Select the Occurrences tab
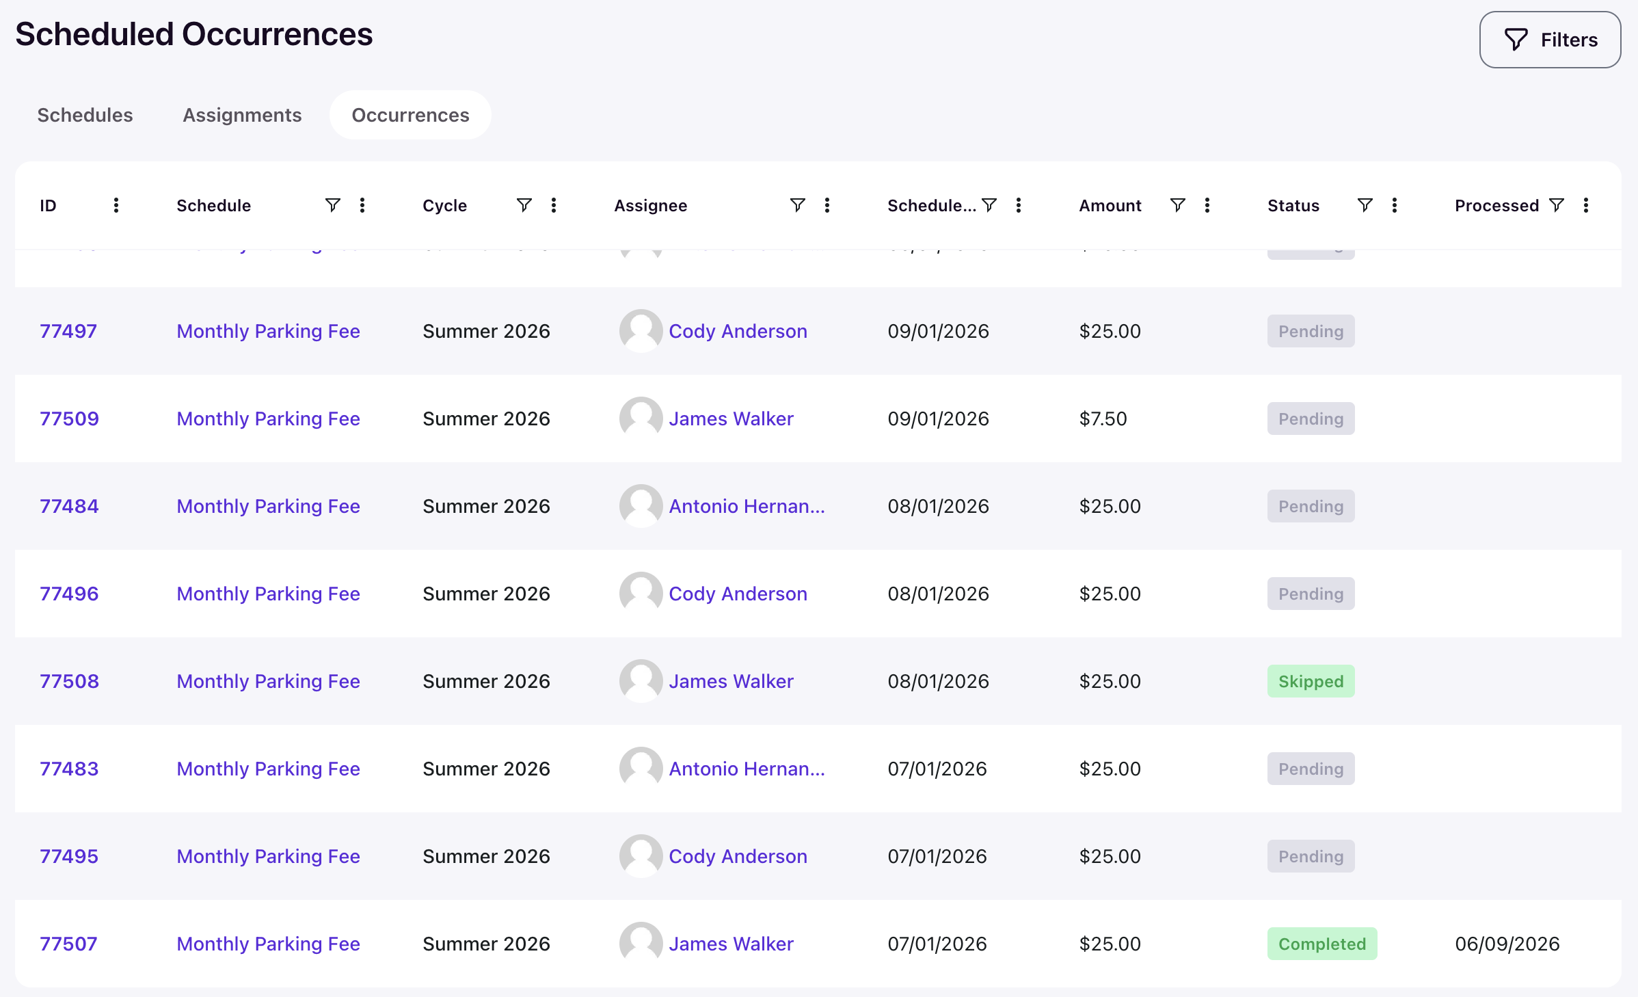 tap(410, 115)
